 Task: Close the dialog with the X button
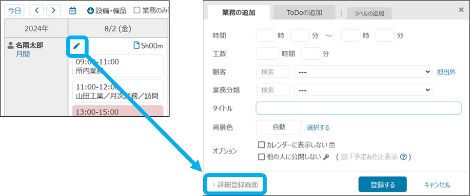[x=461, y=9]
